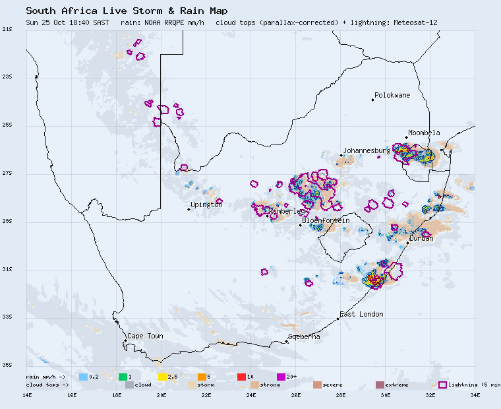Click the 26E longitude axis label
Image resolution: width=501 pixels, height=409 pixels.
click(296, 395)
